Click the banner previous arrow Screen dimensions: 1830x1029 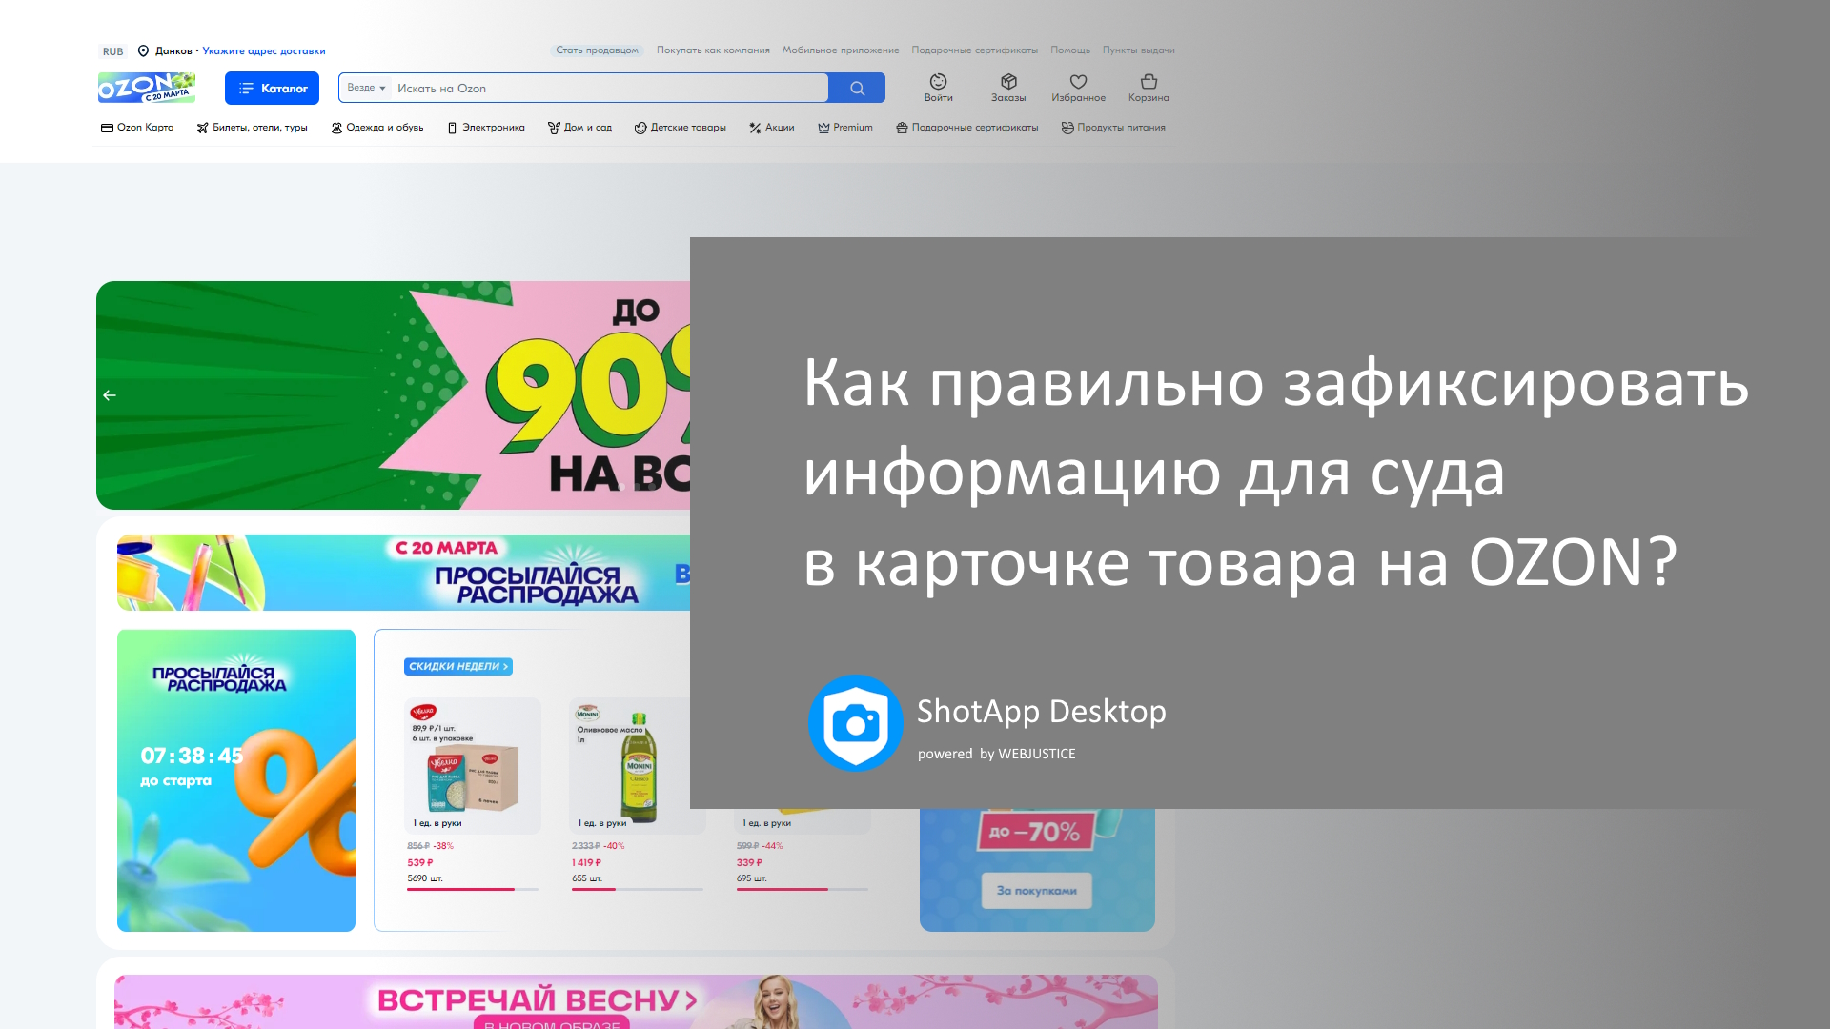[110, 395]
